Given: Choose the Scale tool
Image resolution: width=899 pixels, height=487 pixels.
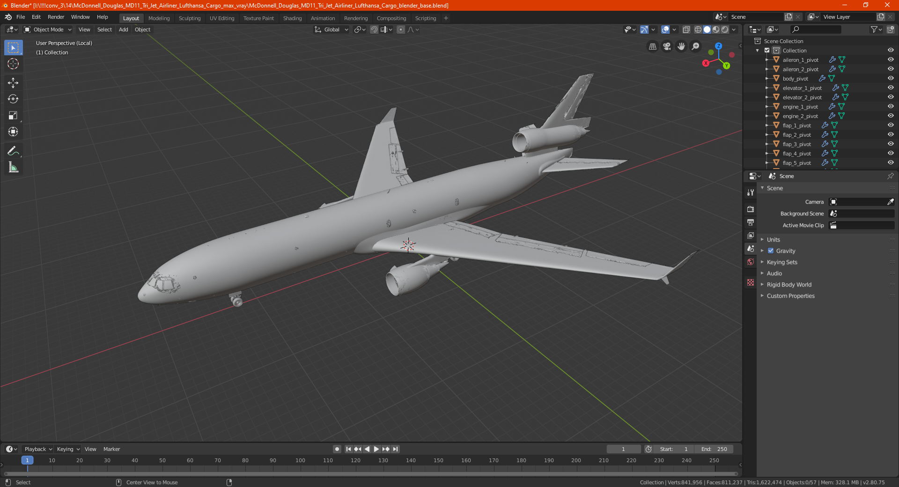Looking at the screenshot, I should [x=13, y=115].
